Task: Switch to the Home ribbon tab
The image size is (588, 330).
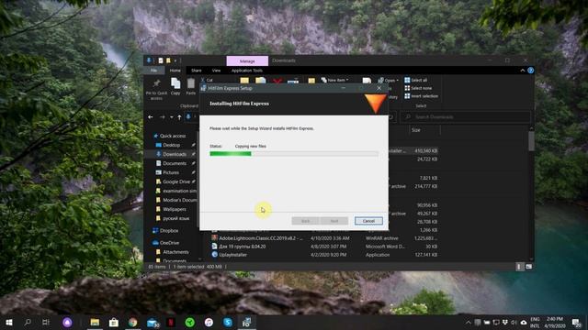Action: pyautogui.click(x=175, y=71)
